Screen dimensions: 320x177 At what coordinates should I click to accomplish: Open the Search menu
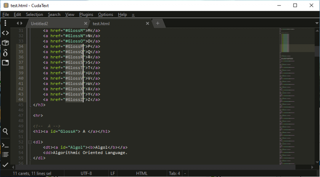click(x=54, y=15)
